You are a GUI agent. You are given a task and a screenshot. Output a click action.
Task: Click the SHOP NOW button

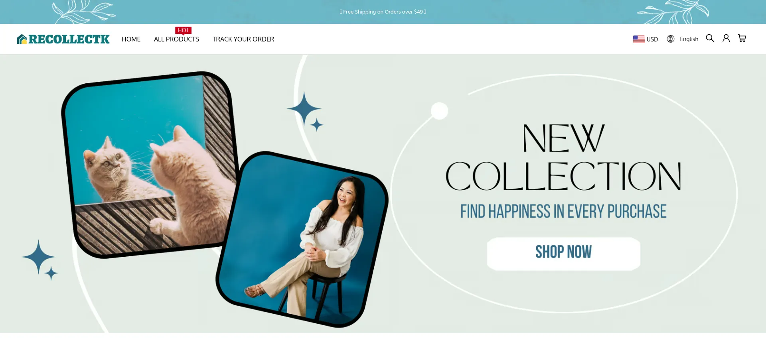tap(563, 254)
